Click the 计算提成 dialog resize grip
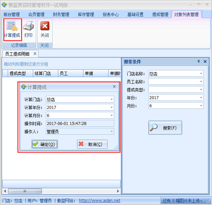This screenshot has width=212, height=205. click(116, 147)
